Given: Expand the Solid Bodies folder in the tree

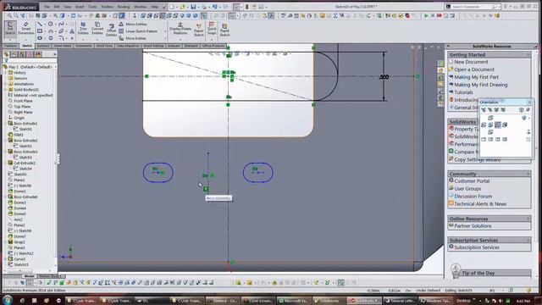Looking at the screenshot, I should (x=5, y=90).
